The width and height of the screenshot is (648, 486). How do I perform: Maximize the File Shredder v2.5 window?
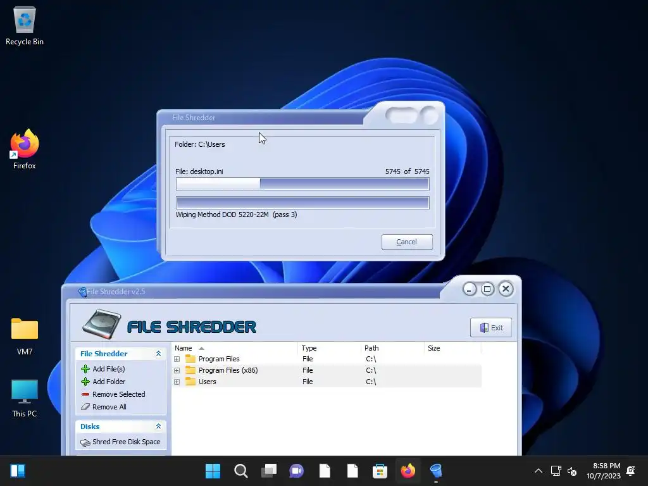[487, 289]
